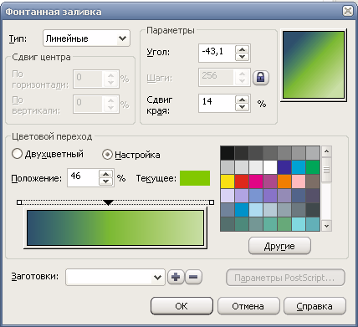Increase Положение with up arrow
Screen dimensions: 358x327
coord(105,174)
